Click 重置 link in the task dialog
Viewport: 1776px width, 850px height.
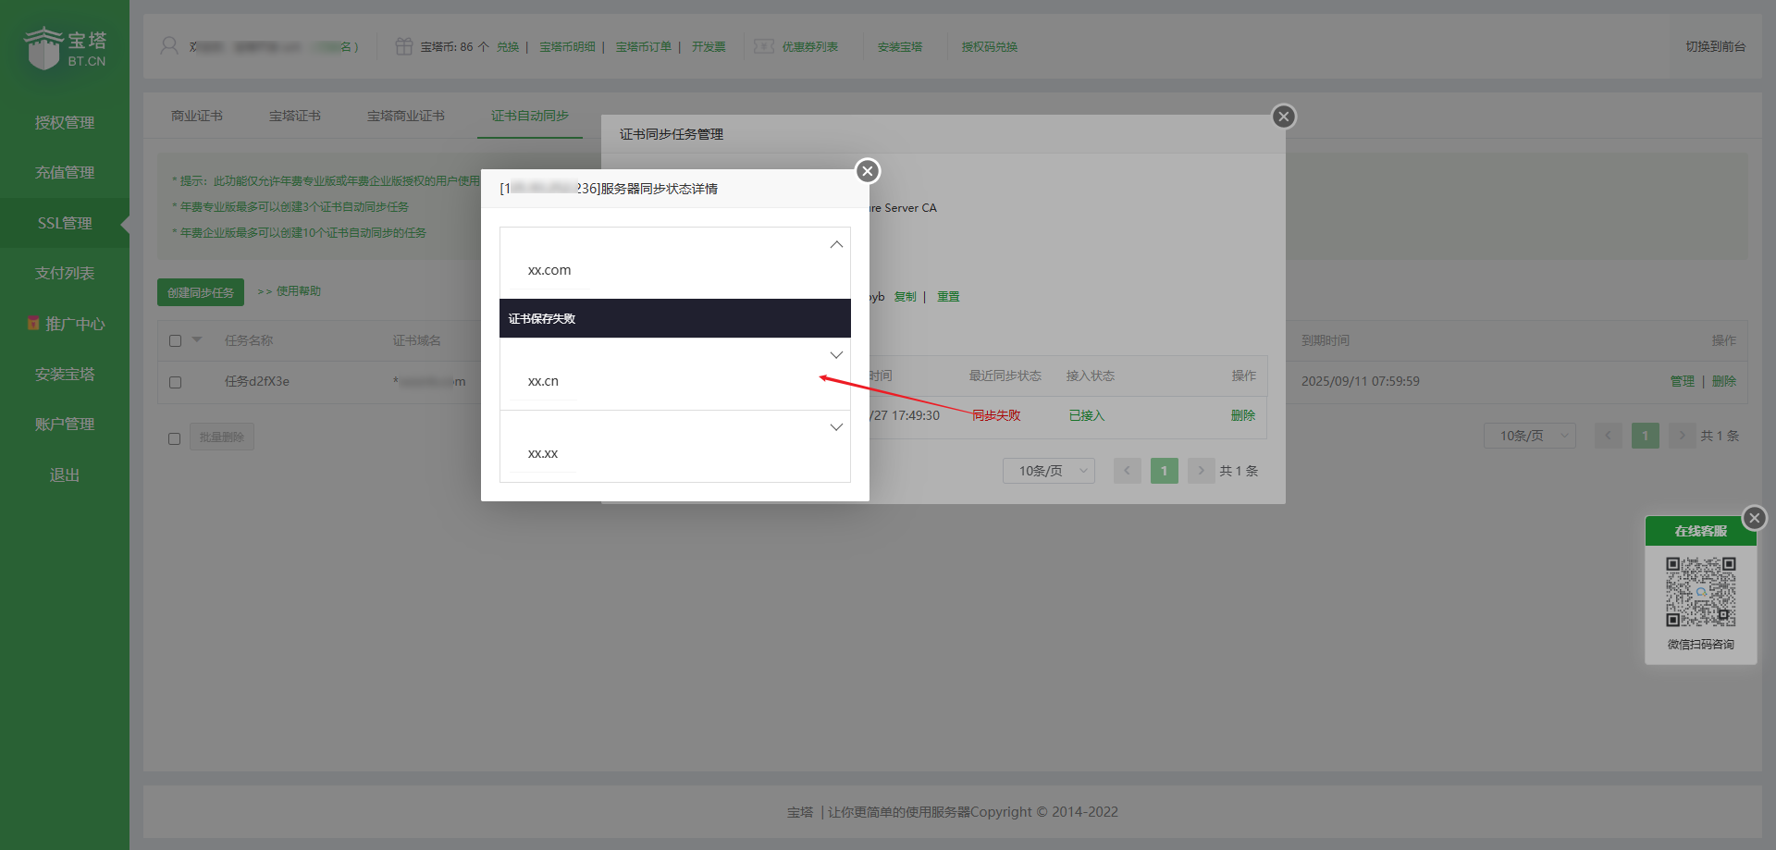(x=948, y=297)
